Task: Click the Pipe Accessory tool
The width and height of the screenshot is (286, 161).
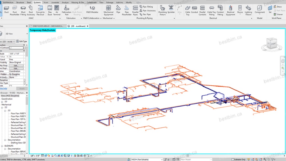Action: tap(148, 11)
